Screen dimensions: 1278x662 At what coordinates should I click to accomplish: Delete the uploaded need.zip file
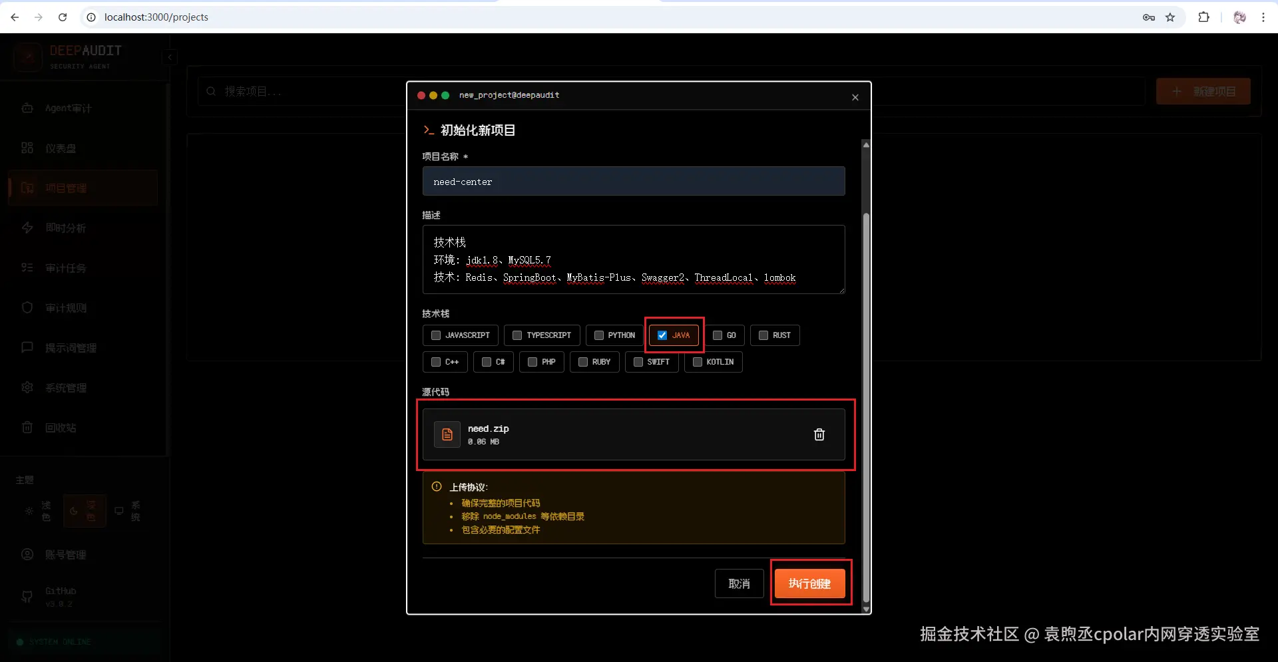(x=819, y=434)
